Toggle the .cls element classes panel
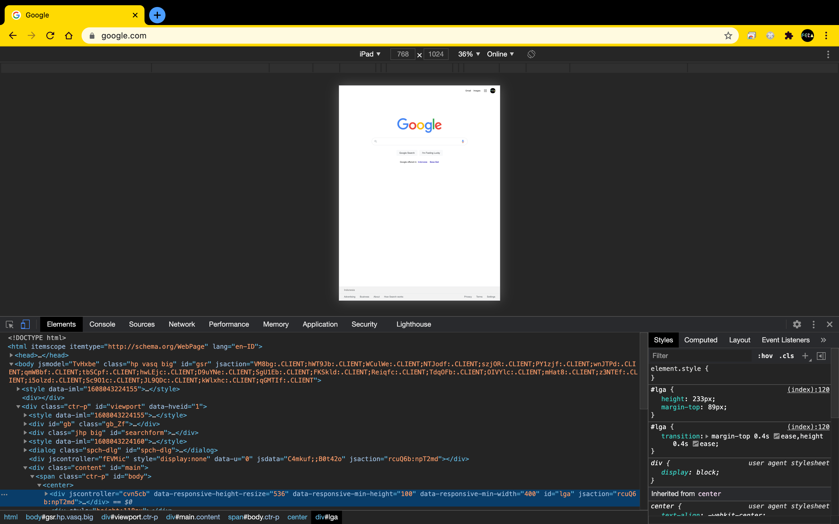839x524 pixels. pos(786,355)
